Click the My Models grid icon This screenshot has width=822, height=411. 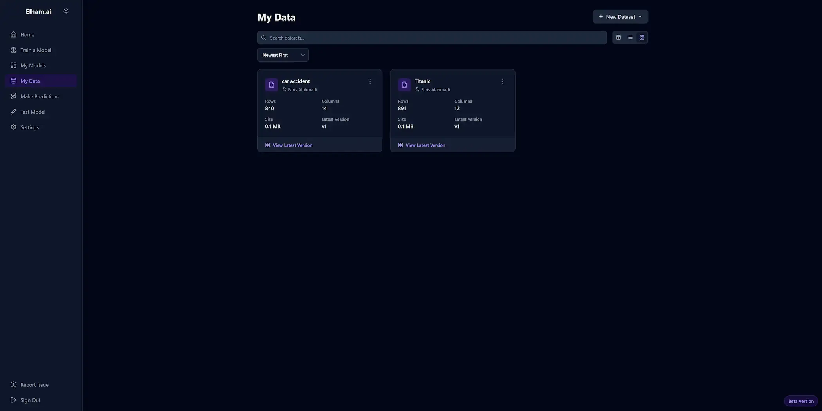pos(13,65)
